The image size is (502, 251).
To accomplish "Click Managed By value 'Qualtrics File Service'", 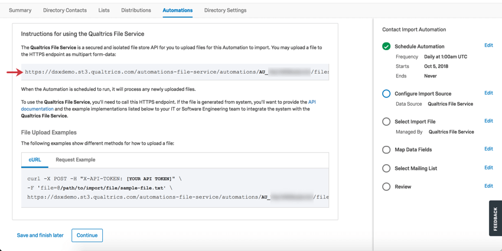I will (451, 132).
